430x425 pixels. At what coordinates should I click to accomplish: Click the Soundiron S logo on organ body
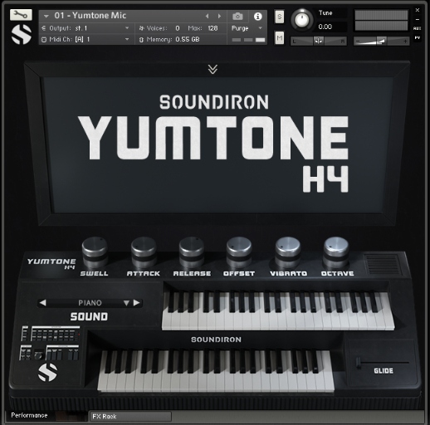coord(47,372)
